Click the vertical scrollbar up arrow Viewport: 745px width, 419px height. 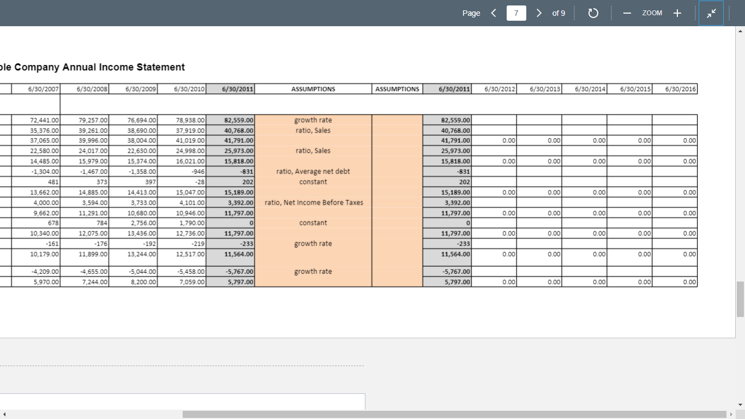pos(740,31)
